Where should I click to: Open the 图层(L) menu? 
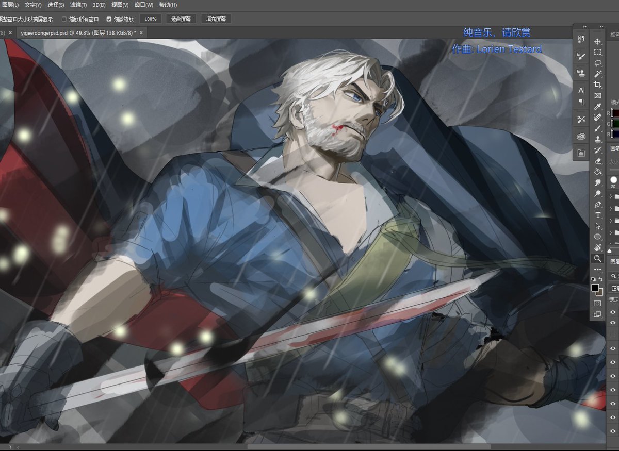(x=10, y=5)
